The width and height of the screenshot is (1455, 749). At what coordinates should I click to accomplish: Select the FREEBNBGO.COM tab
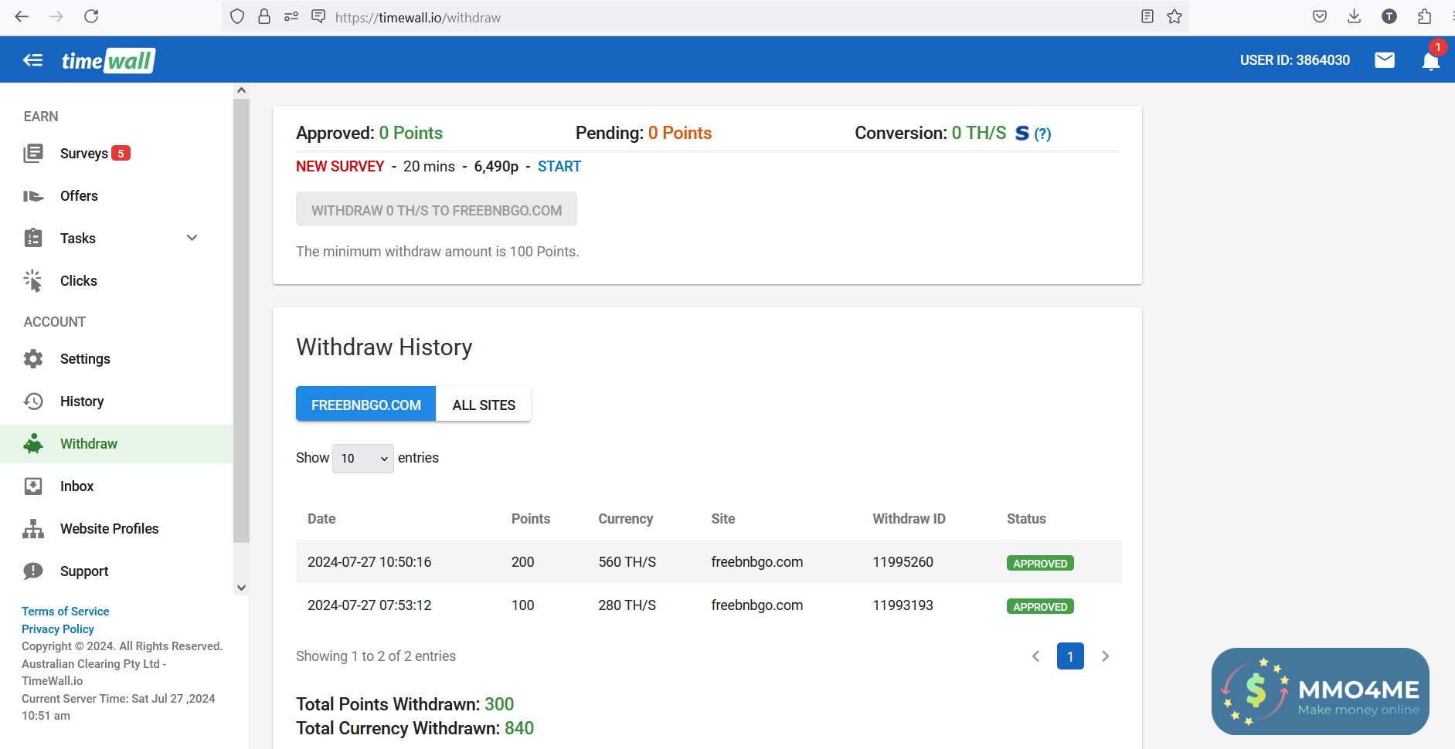[365, 405]
